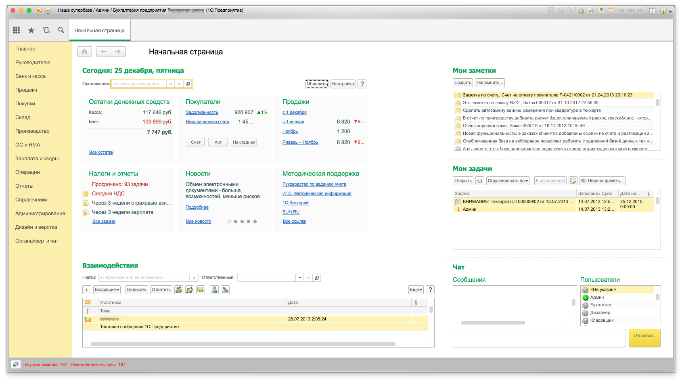Open the history icon in top panel
The width and height of the screenshot is (682, 381).
(46, 30)
